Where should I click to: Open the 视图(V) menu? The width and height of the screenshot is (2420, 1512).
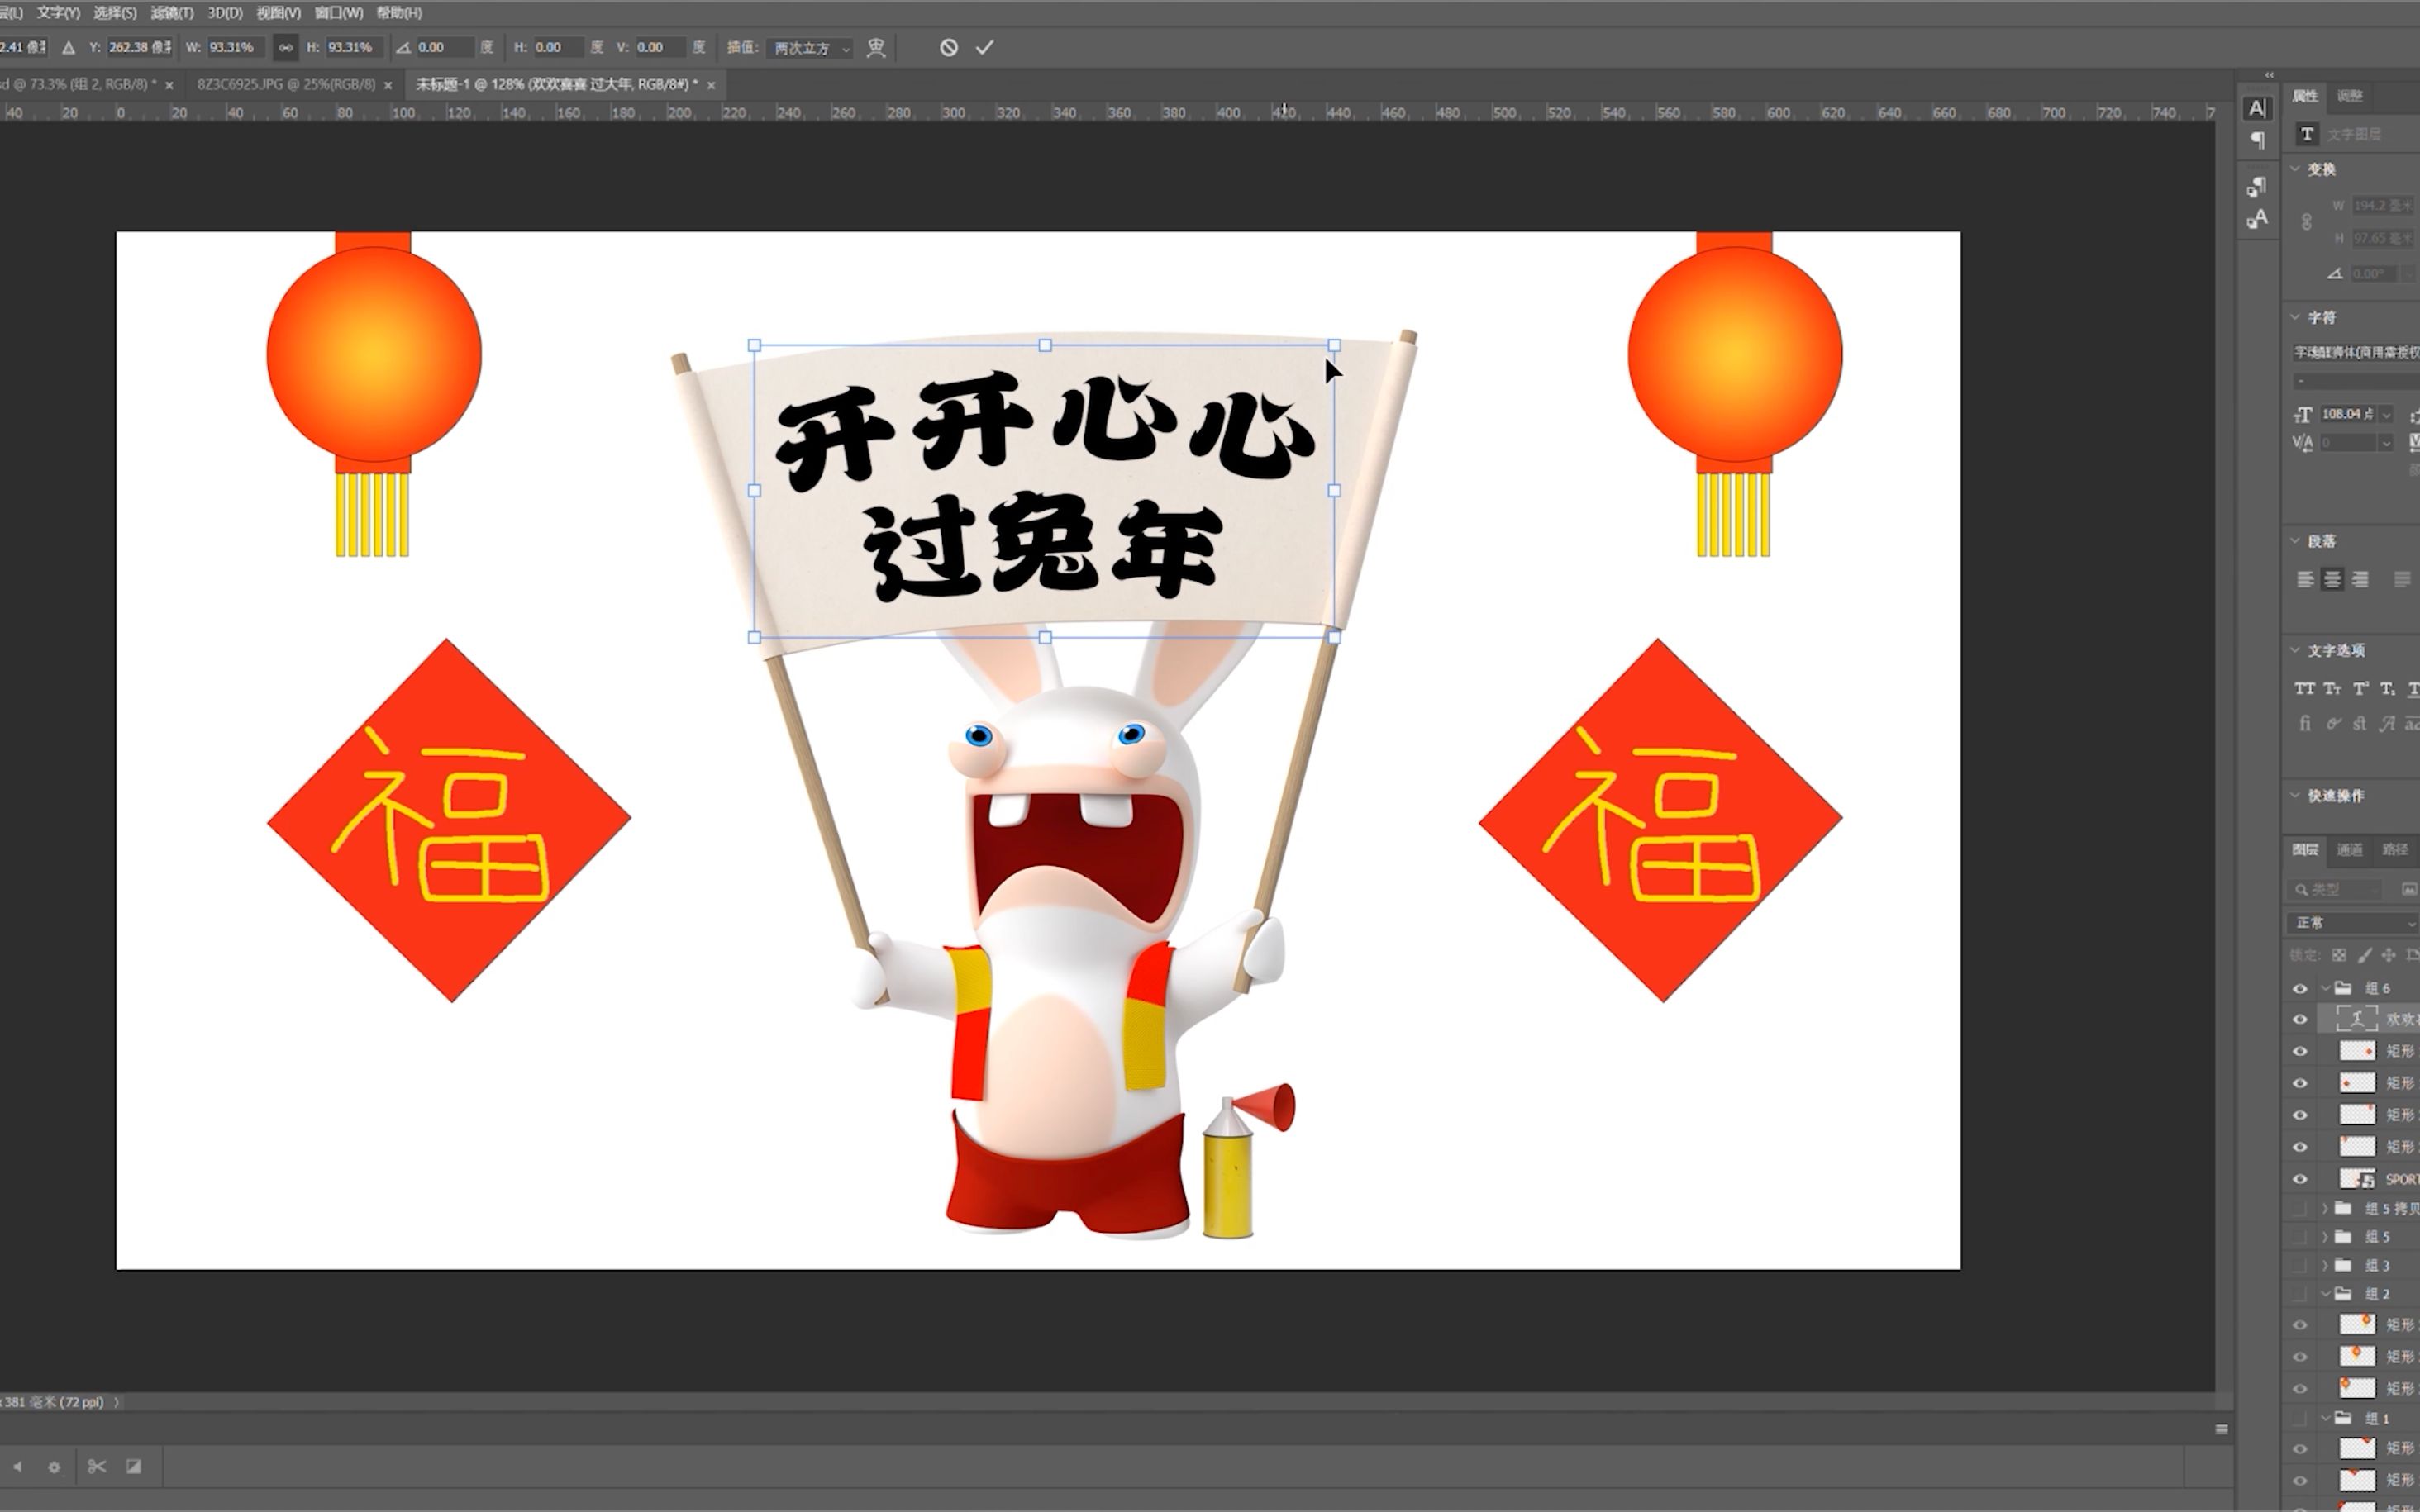[278, 13]
